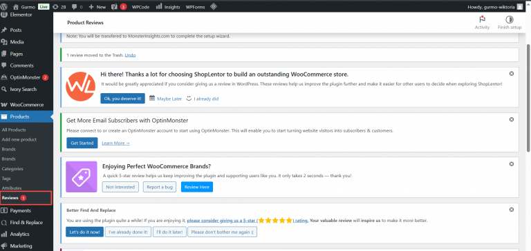Click 'I've already done it!' button
The width and height of the screenshot is (531, 251).
[128, 232]
